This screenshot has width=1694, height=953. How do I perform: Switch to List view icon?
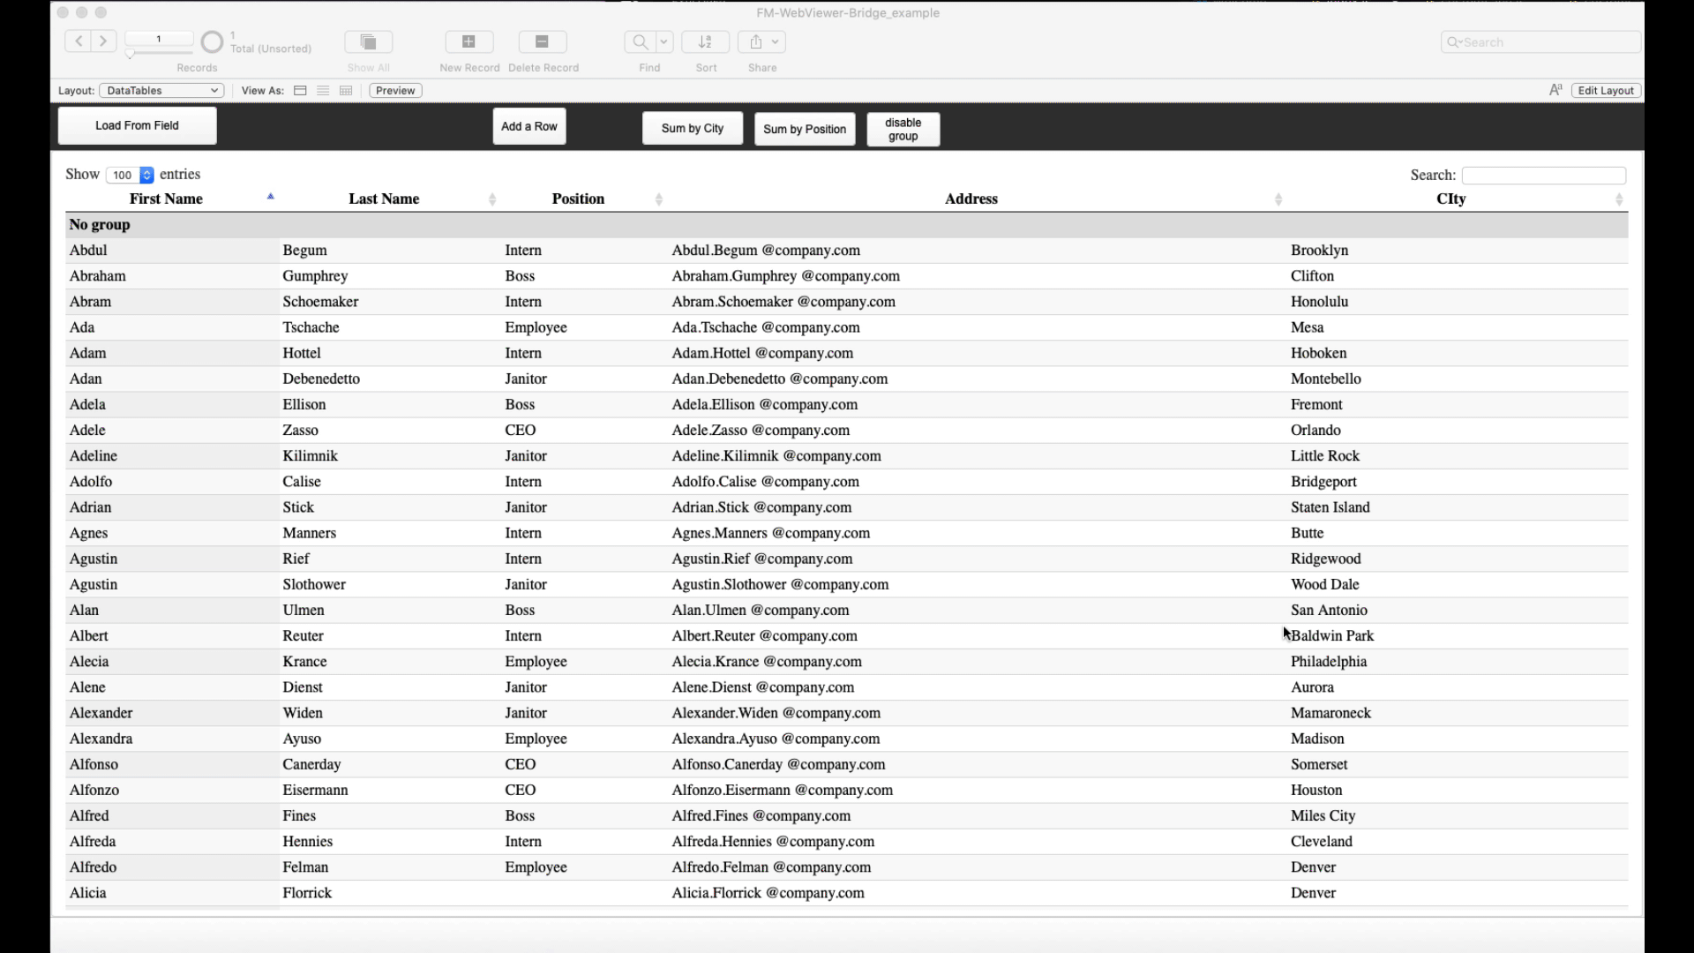tap(323, 91)
